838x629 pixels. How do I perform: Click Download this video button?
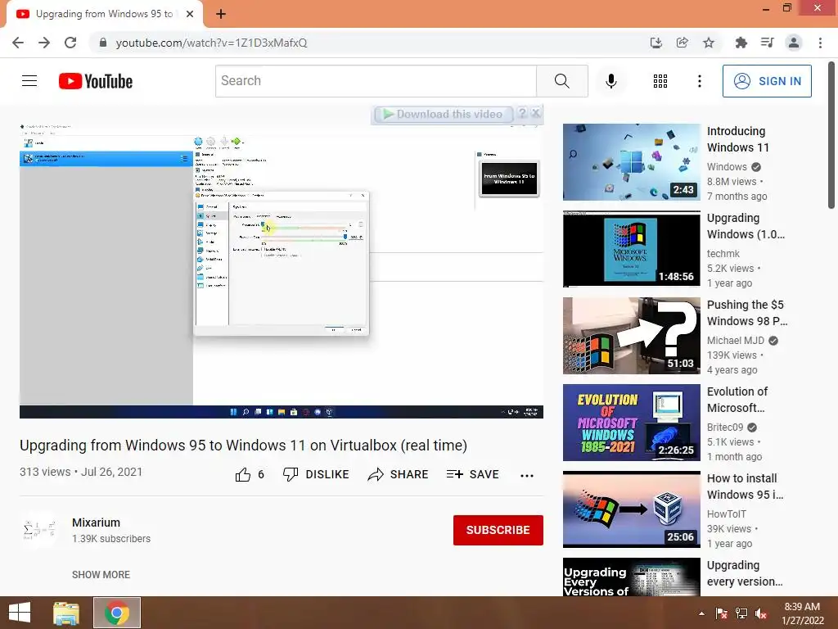(x=444, y=114)
